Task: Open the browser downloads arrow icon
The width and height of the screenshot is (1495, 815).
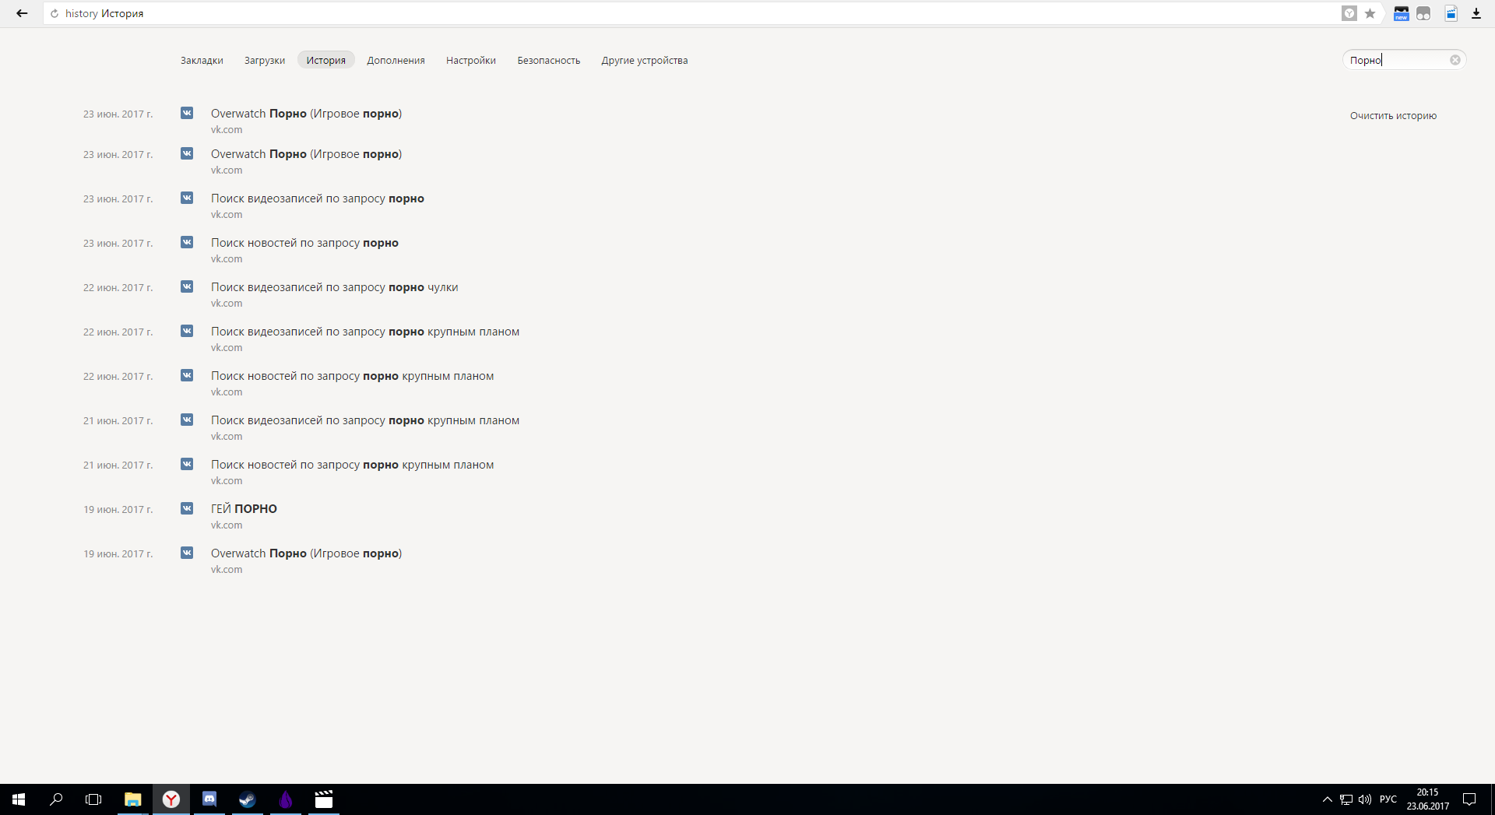Action: click(1476, 13)
